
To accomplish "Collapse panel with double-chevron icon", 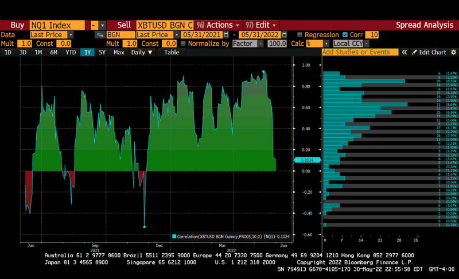I will [404, 52].
